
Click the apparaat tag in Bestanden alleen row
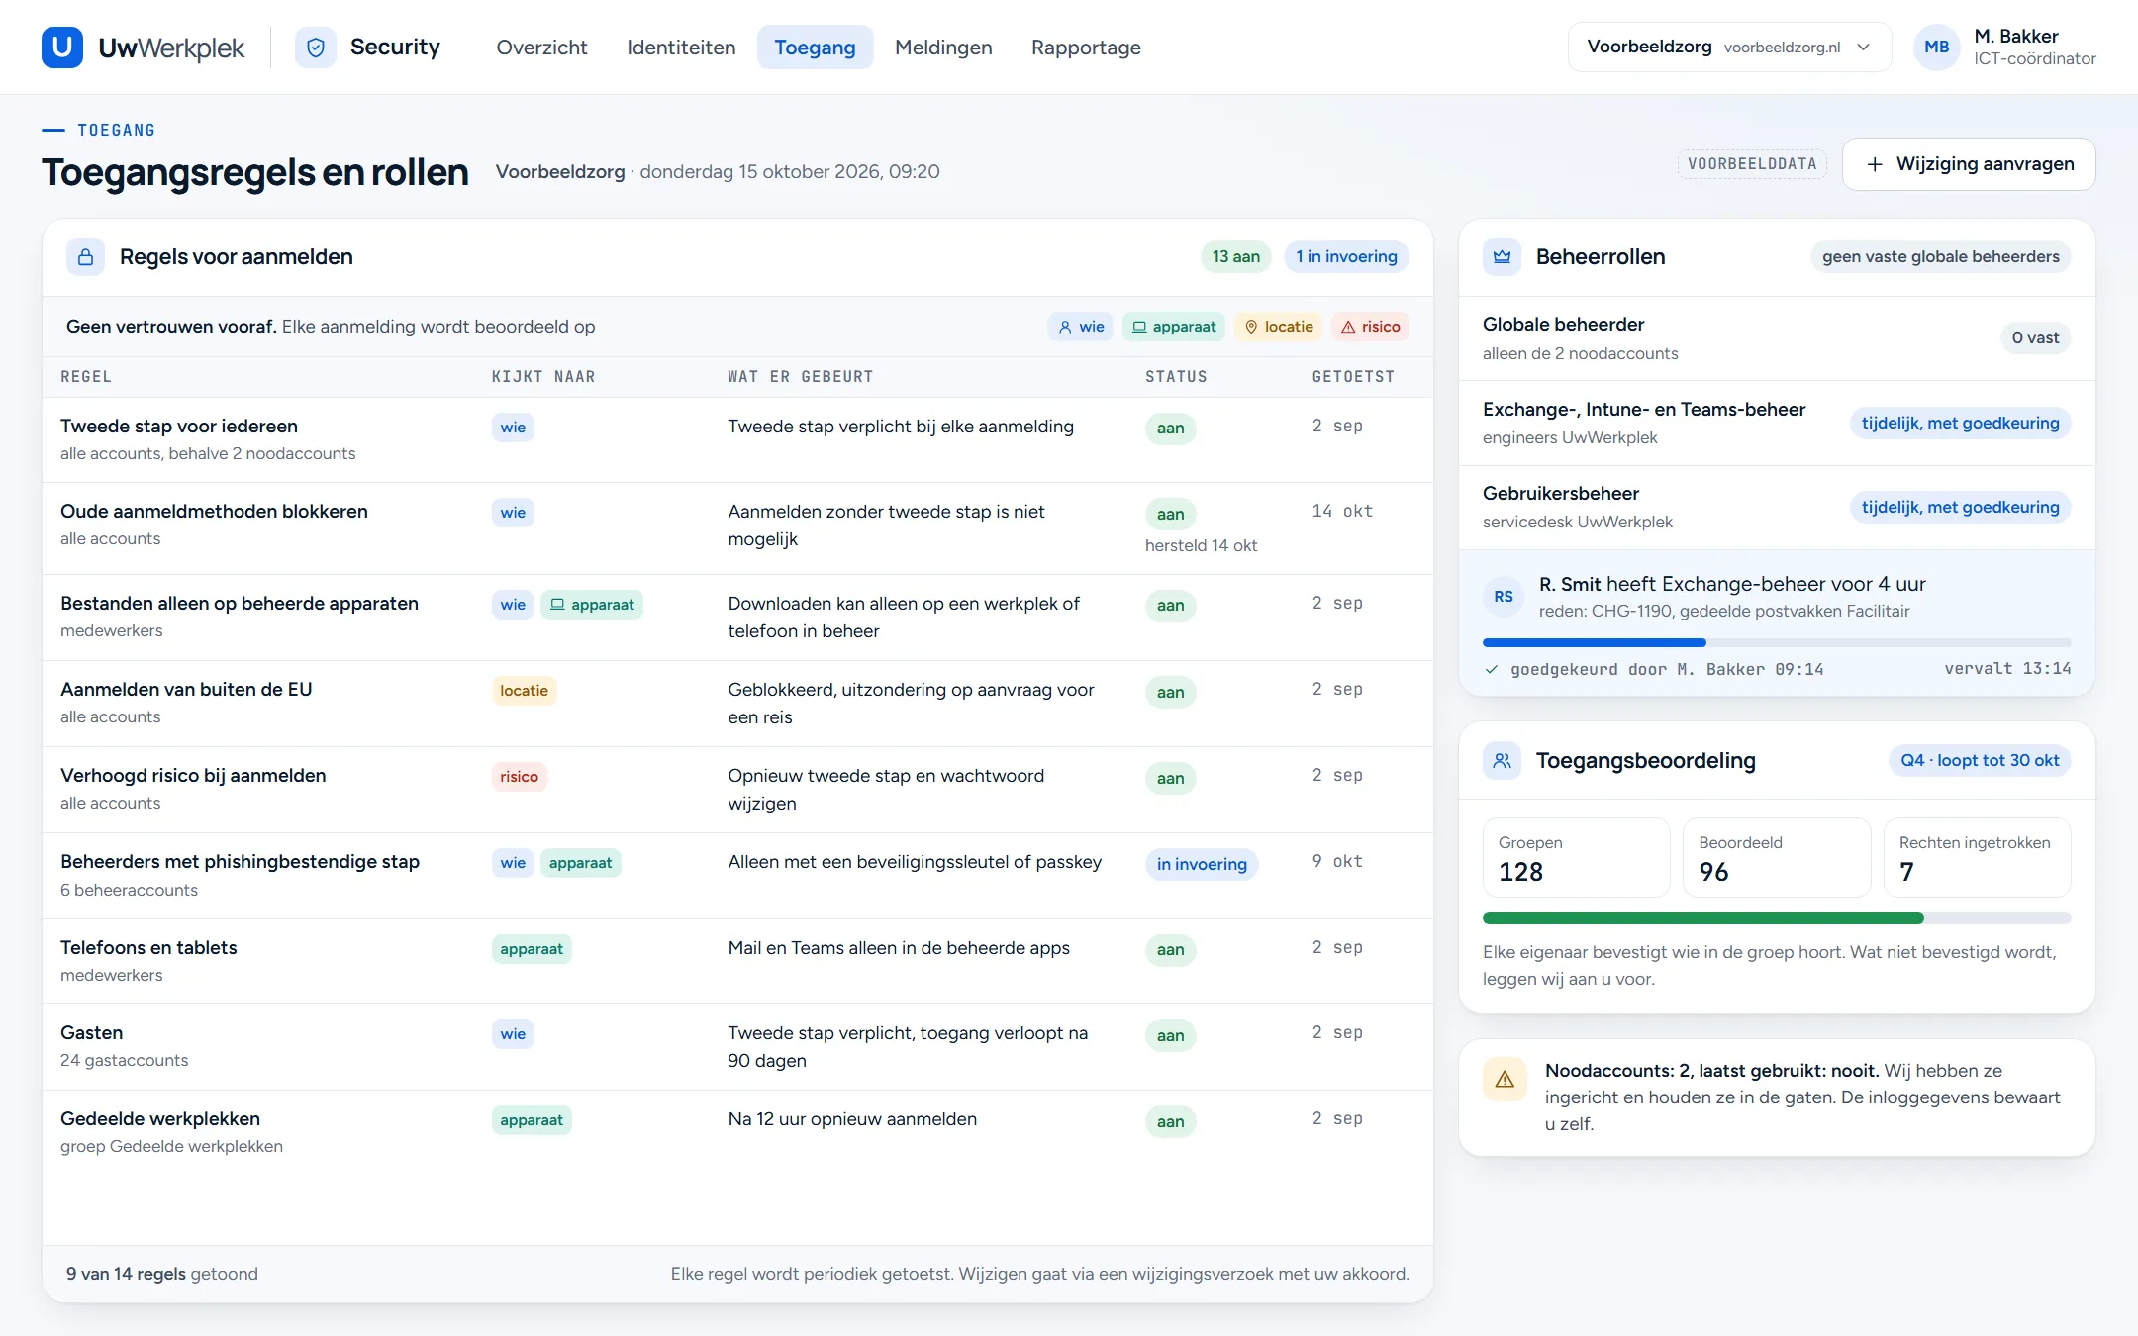click(x=592, y=605)
